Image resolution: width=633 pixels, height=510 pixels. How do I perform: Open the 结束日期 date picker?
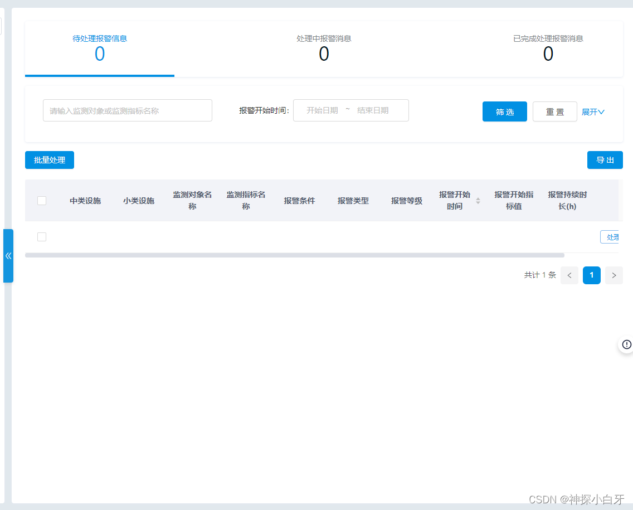pos(373,110)
